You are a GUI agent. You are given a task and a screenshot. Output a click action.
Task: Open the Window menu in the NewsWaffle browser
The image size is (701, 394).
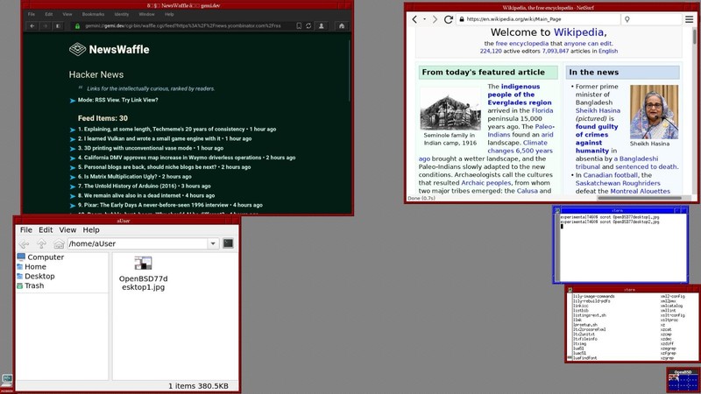pyautogui.click(x=146, y=14)
